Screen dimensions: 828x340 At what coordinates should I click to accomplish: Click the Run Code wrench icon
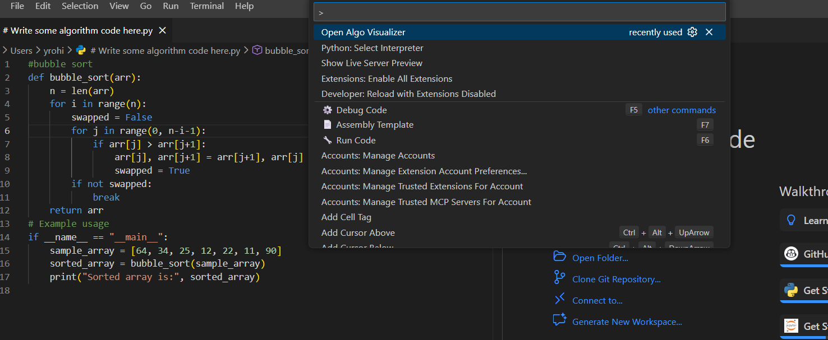[328, 141]
